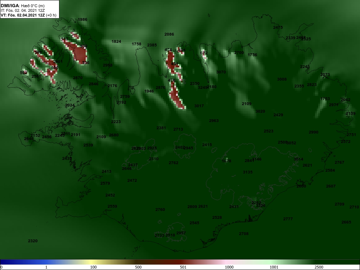
Task: Click the map value "2545"
Action: click(x=194, y=223)
